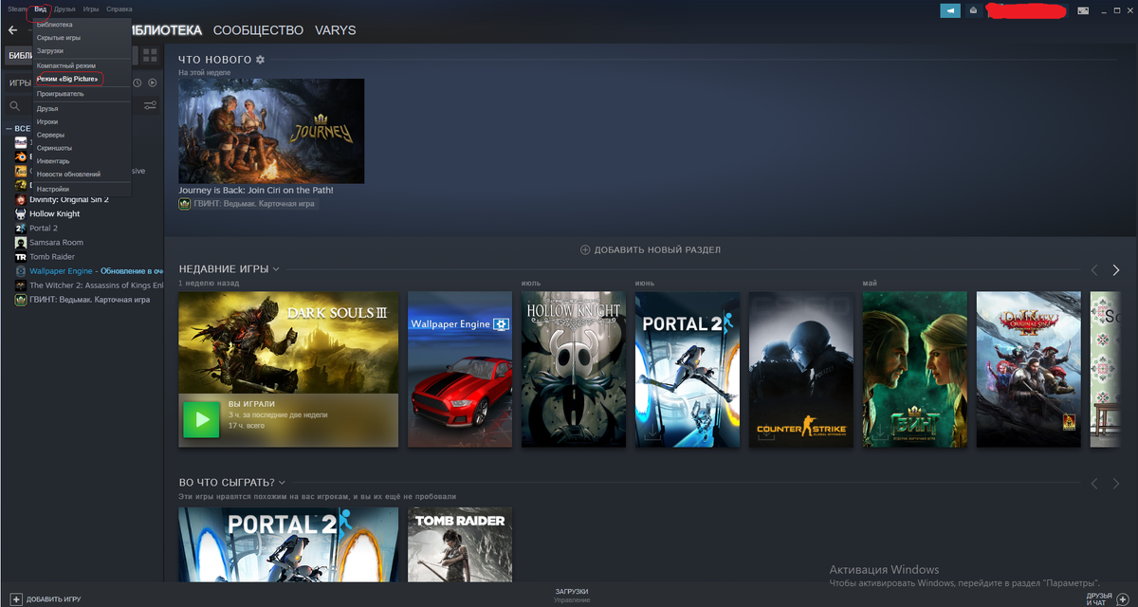Screen dimensions: 1138x607
Task: Open Counter-Strike card in recent games
Action: click(801, 369)
